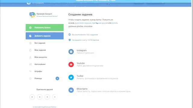The image size is (193, 108).
Task: Click fourth invite friend plus circle
Action: coord(55,97)
